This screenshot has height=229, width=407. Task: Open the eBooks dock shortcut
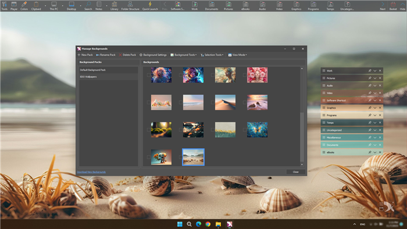click(x=245, y=5)
